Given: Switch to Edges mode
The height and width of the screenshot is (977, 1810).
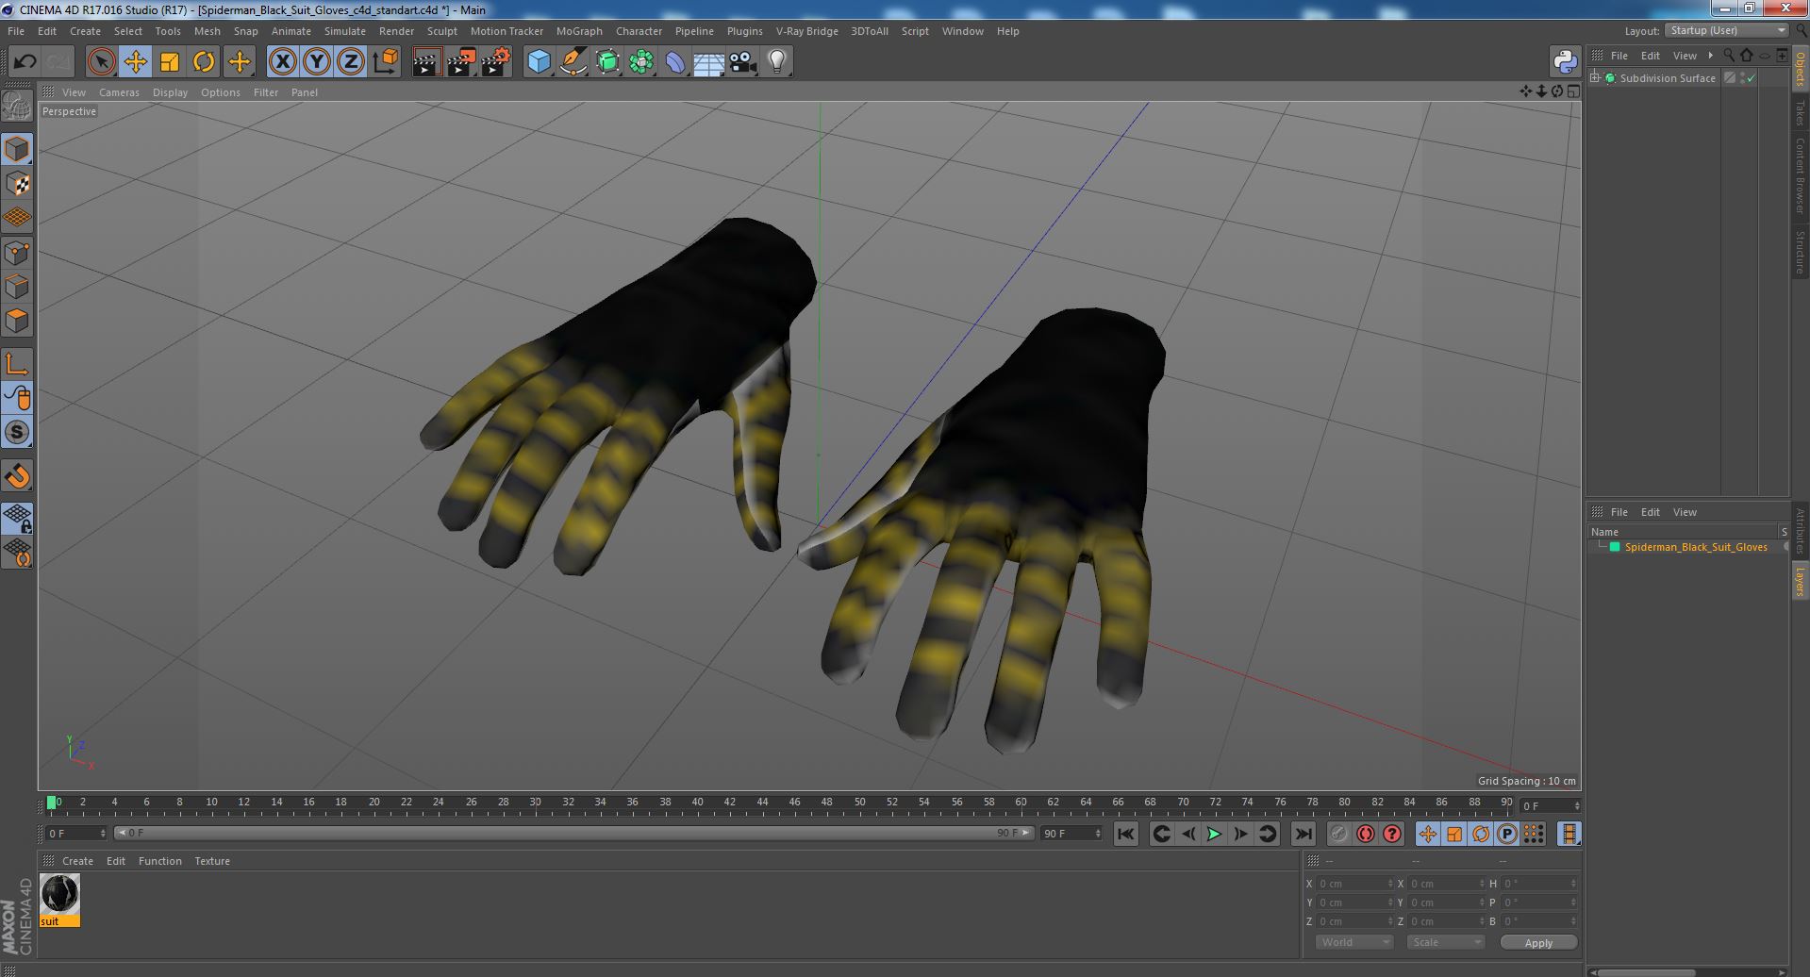Looking at the screenshot, I should click(x=17, y=287).
